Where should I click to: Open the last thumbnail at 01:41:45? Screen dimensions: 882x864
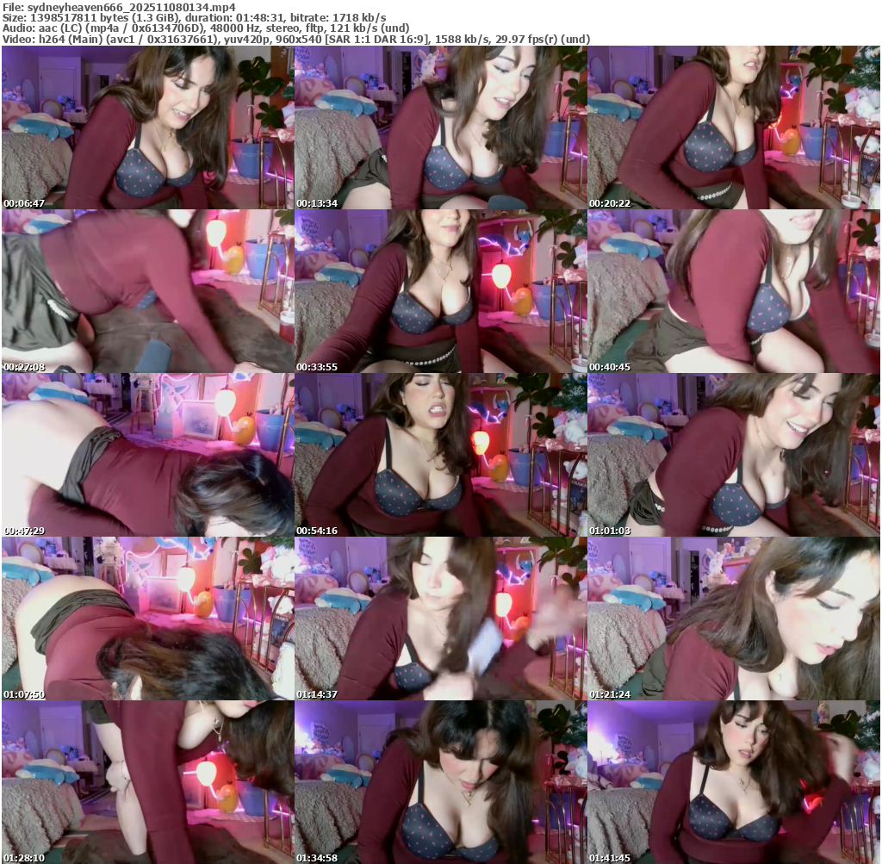[733, 782]
